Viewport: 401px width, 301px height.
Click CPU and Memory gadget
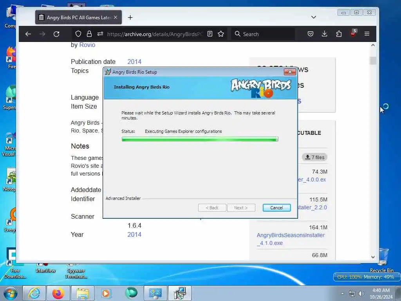367,277
